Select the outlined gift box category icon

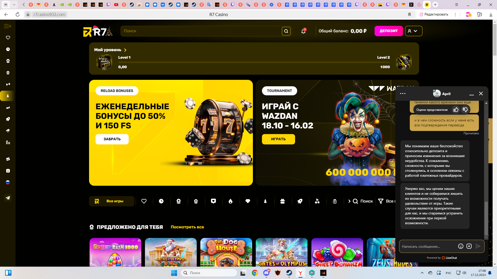point(335,201)
